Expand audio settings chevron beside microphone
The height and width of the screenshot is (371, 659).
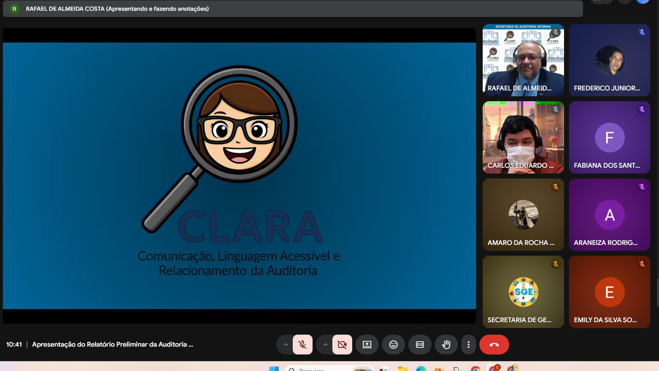tap(285, 345)
